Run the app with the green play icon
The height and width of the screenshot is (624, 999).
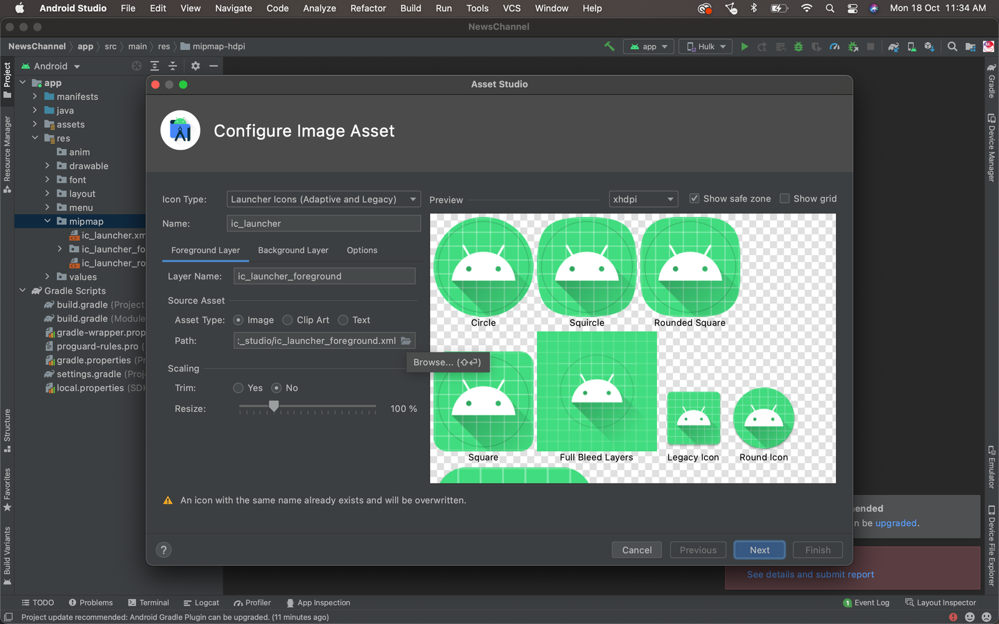pos(744,47)
